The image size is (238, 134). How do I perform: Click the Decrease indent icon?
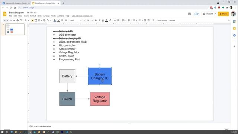click(145, 20)
